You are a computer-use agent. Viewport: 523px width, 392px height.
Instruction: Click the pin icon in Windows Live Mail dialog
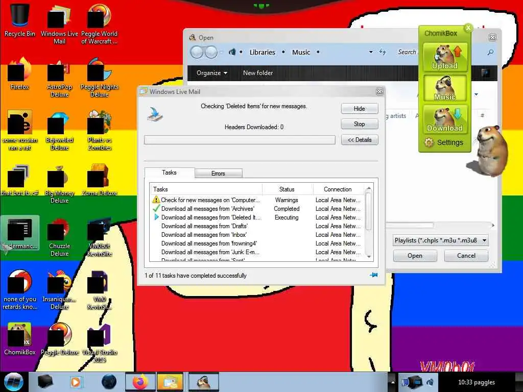[x=373, y=275]
